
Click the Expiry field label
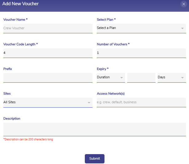pos(103,69)
